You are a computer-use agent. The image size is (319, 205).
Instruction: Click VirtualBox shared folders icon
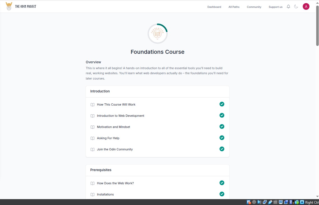tap(275, 202)
